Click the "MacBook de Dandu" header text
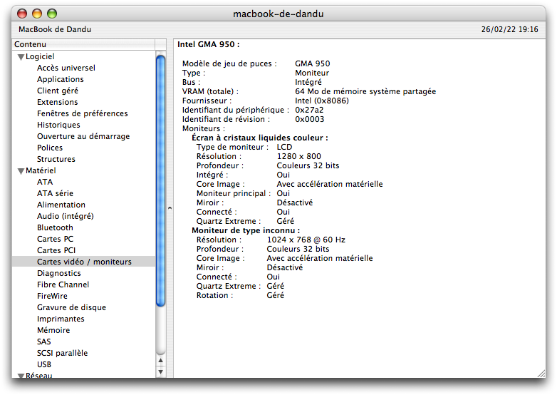 pyautogui.click(x=55, y=29)
